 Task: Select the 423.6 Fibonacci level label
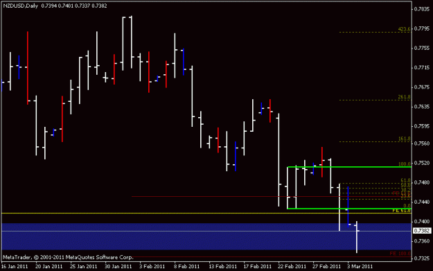[x=405, y=29]
